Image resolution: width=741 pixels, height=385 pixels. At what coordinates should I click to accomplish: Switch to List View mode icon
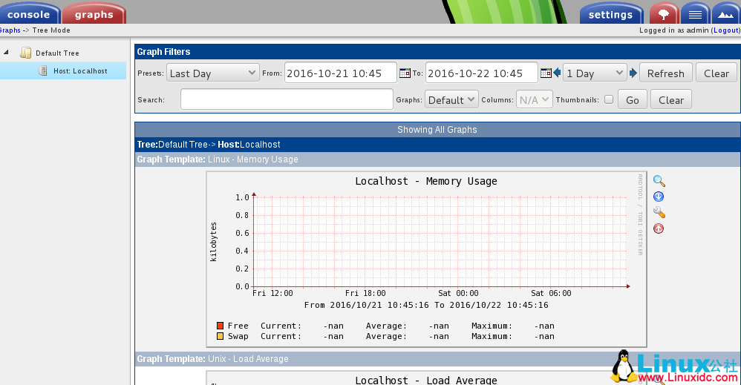coord(695,14)
